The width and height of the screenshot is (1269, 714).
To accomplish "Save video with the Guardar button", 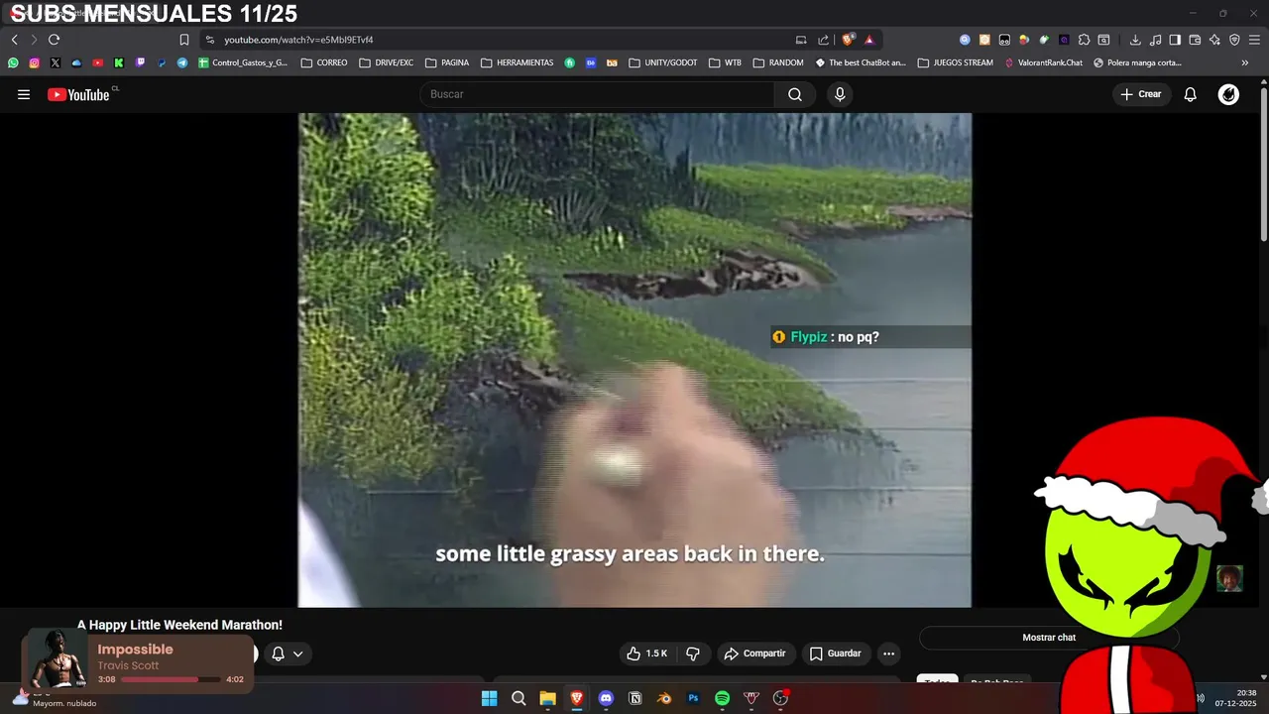I will pos(836,654).
